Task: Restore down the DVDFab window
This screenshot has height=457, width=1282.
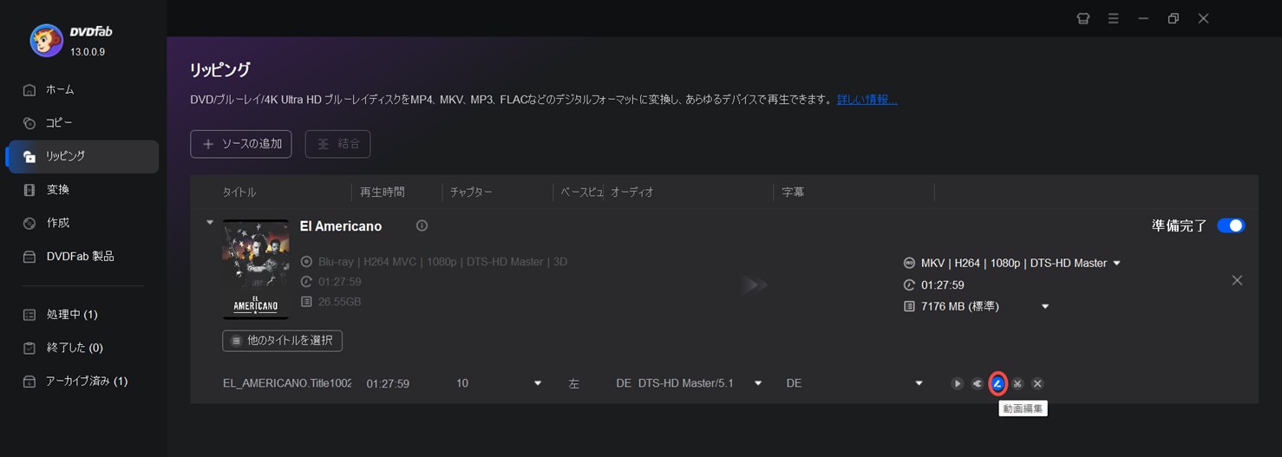Action: 1174,18
